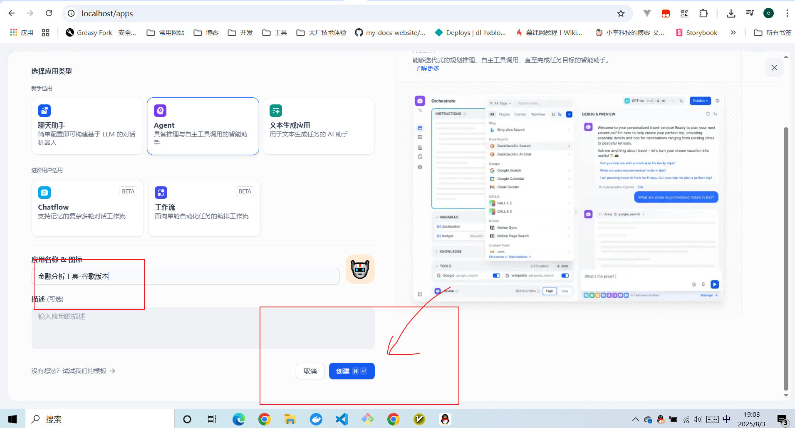Open browser downloads icon

tap(731, 13)
